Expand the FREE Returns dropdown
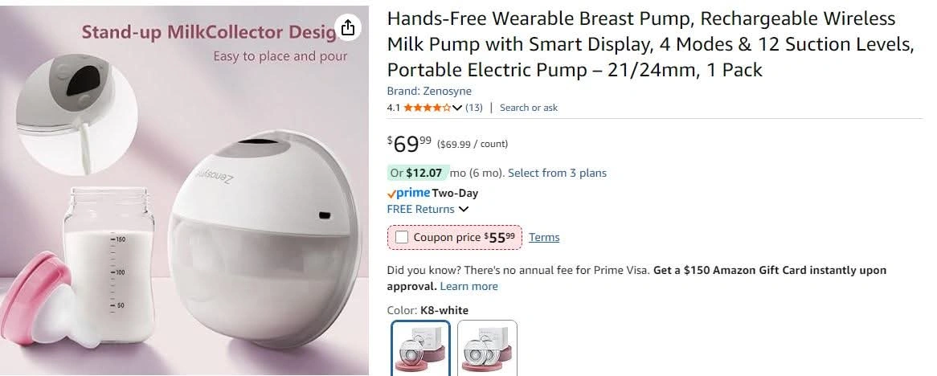 [464, 210]
